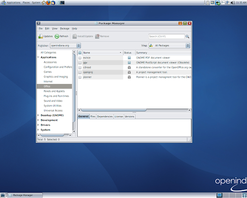The height and width of the screenshot is (198, 247).
Task: Tick the openproj package checkbox
Action: [80, 72]
